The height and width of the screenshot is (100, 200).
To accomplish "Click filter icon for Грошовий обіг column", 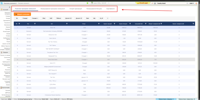I will click(145, 24).
